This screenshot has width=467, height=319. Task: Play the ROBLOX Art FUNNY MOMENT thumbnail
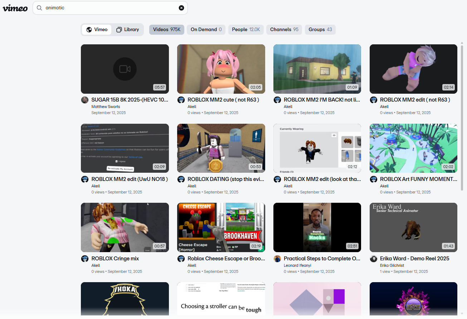[x=414, y=148]
